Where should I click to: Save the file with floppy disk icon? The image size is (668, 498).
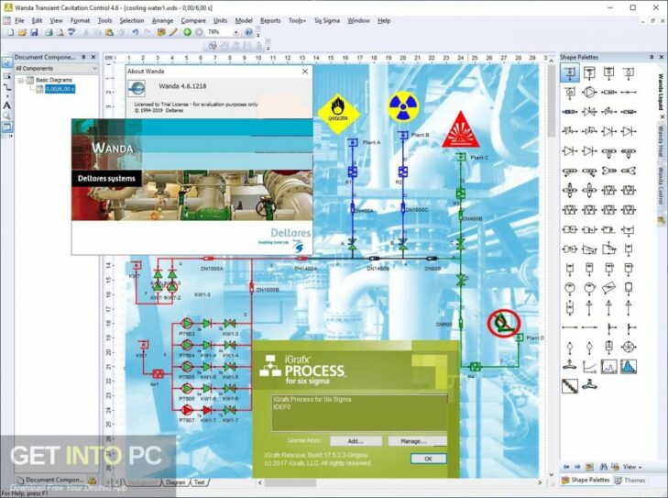click(x=34, y=32)
